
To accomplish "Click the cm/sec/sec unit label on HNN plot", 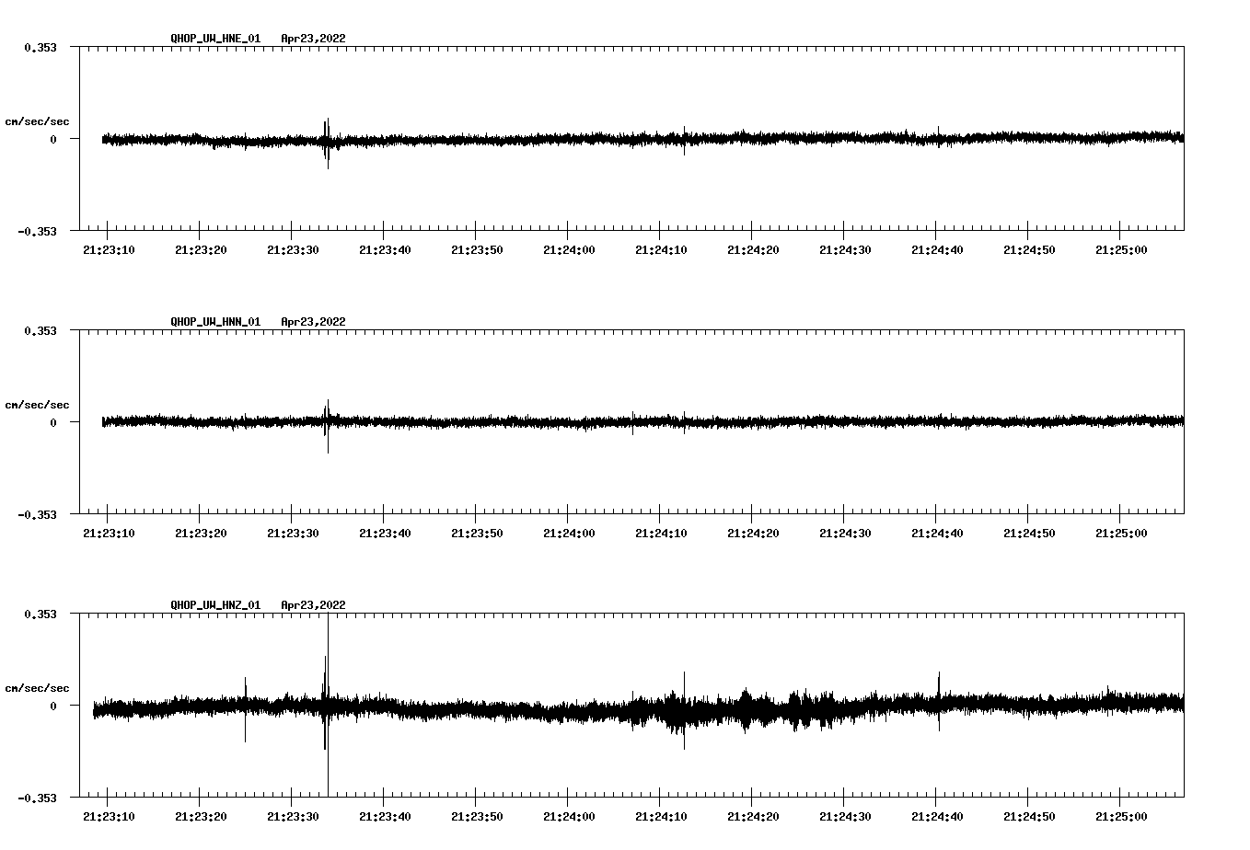I will coord(37,405).
